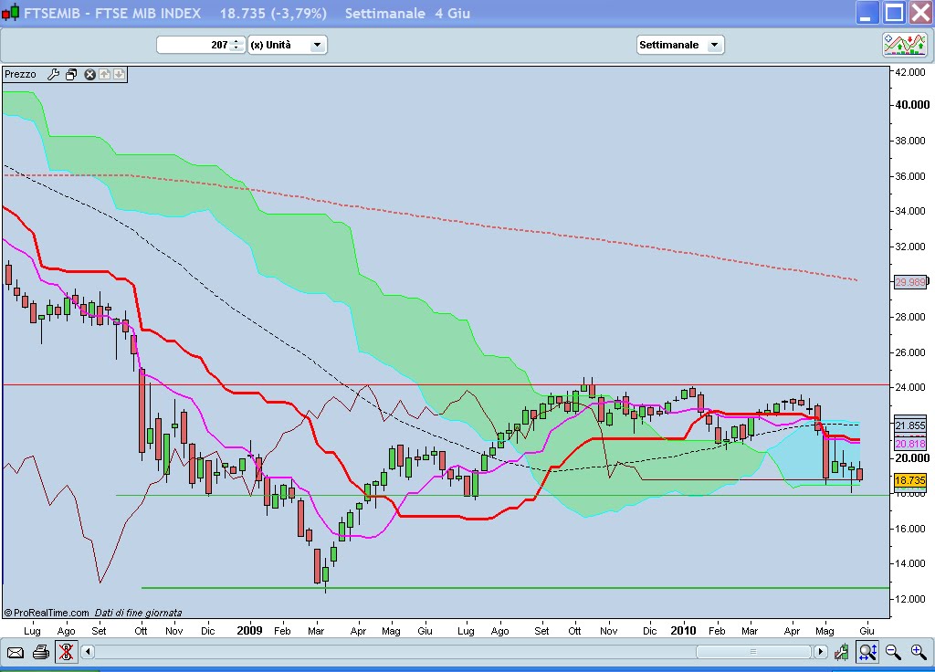Click the 20.000 level on price axis
The image size is (935, 672).
click(912, 458)
